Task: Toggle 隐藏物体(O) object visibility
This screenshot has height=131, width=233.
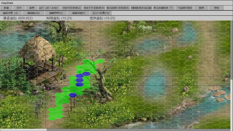Action: [56, 13]
